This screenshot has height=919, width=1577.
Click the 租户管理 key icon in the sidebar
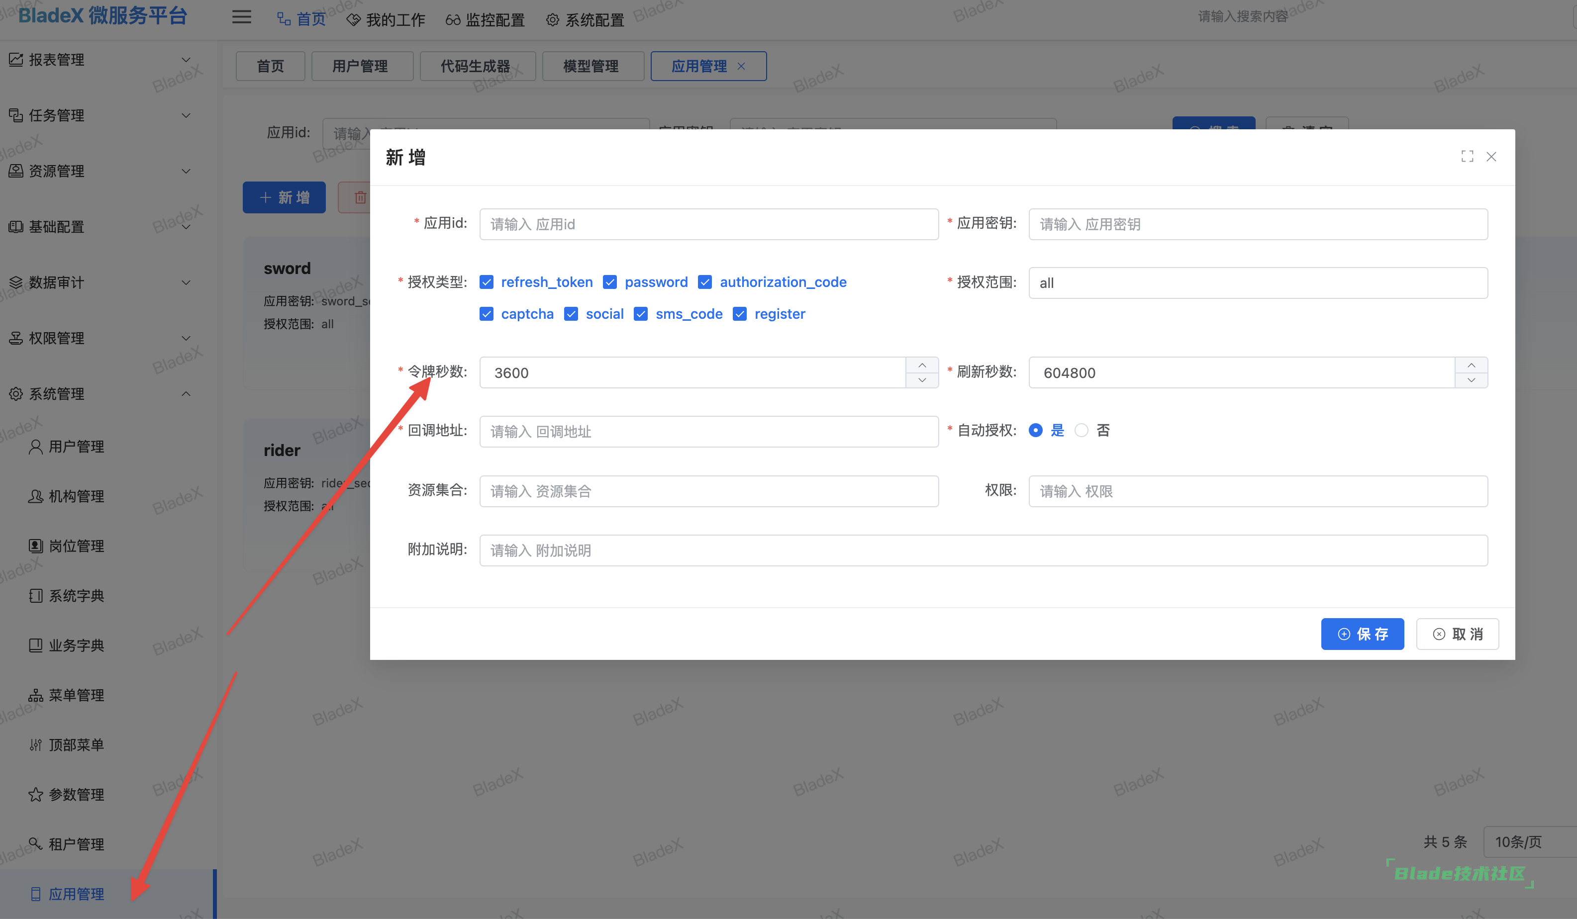click(x=36, y=844)
